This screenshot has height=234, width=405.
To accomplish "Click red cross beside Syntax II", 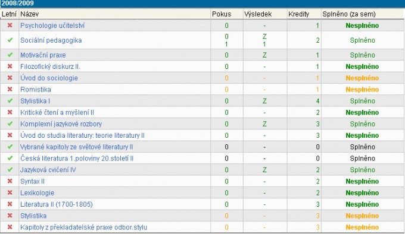I will [10, 181].
